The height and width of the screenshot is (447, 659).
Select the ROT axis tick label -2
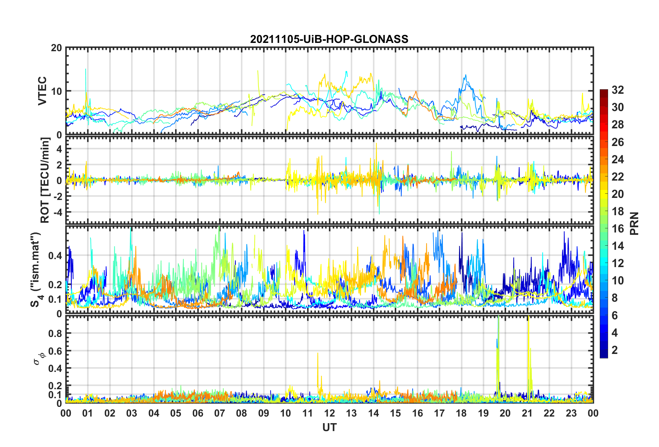57,196
